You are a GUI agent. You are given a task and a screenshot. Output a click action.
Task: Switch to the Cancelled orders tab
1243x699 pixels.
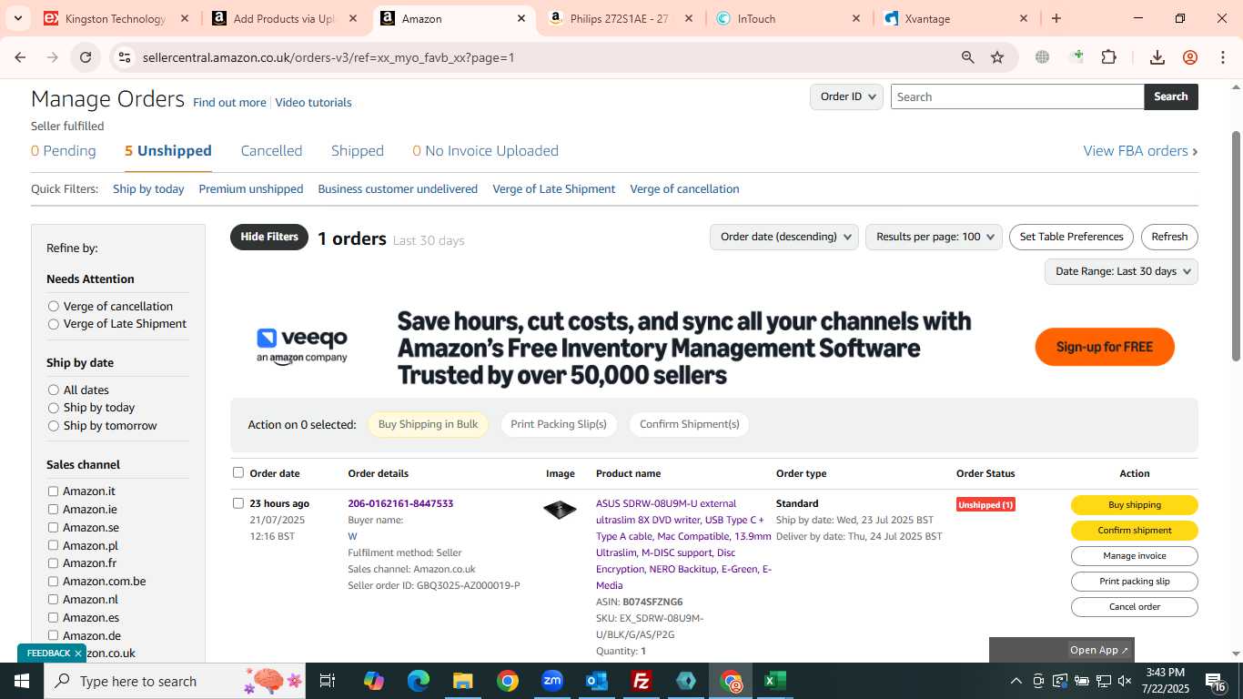pos(271,151)
